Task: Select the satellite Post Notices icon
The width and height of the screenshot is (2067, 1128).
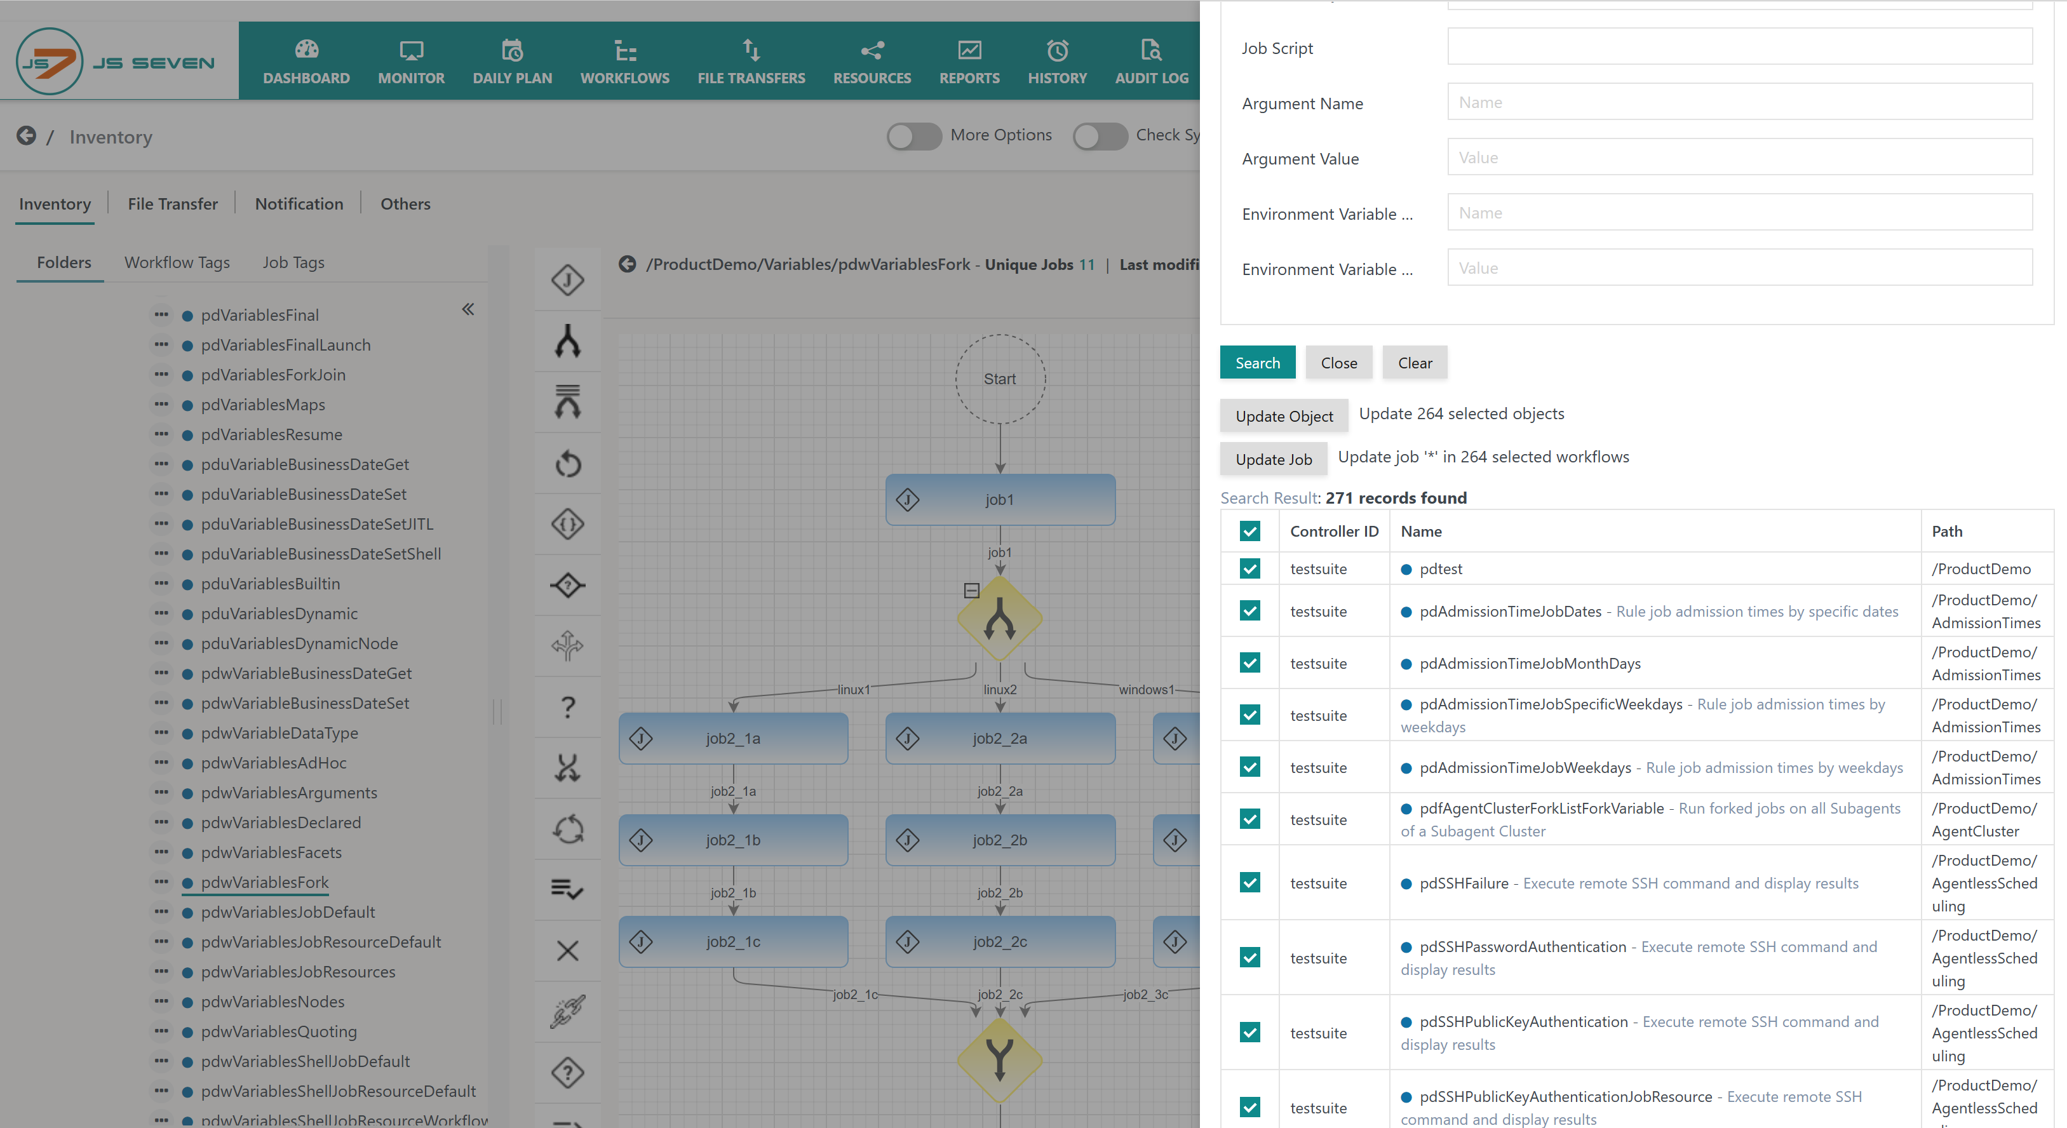Action: pos(567,1012)
